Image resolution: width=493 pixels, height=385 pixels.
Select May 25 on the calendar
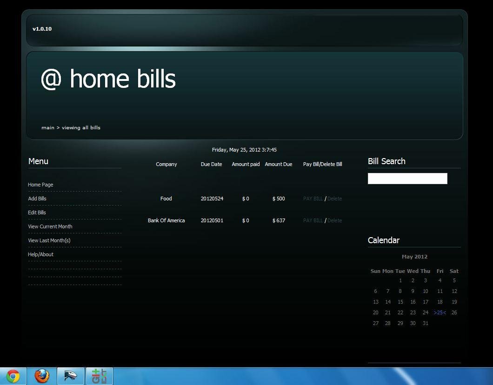point(440,312)
